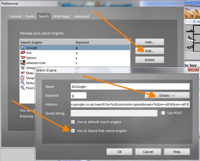
Task: Click the Ask search engine icon
Action: click(x=23, y=52)
